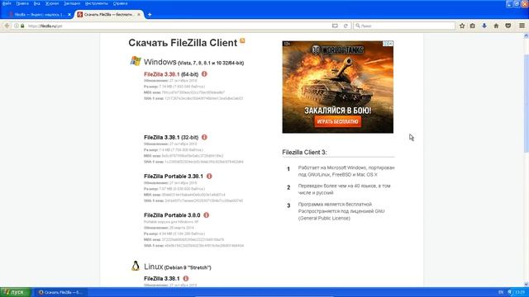Close the World of Tanks advertisement
Screen dimensions: 529x297
click(390, 44)
